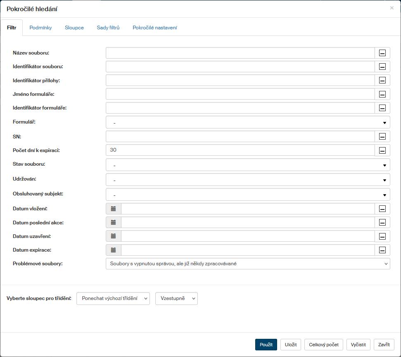
Task: Expand the Stav souboru dropdown
Action: 248,165
